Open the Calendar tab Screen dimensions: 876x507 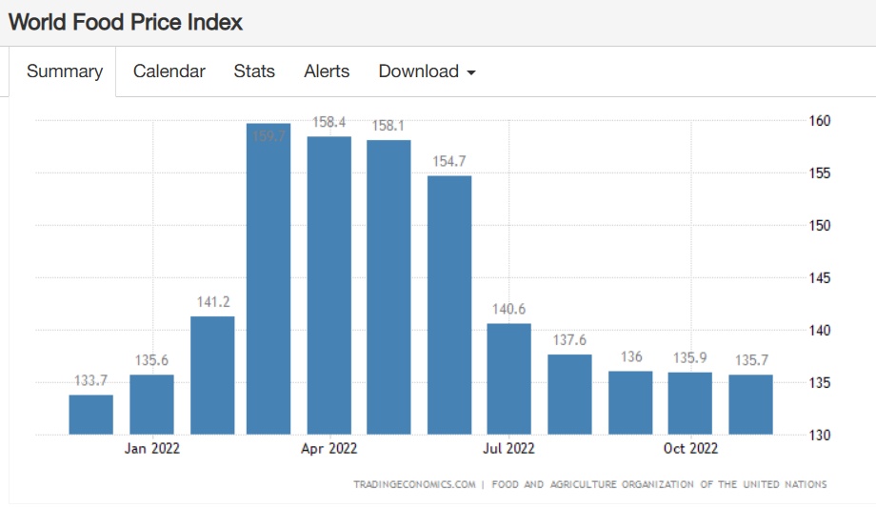point(169,71)
